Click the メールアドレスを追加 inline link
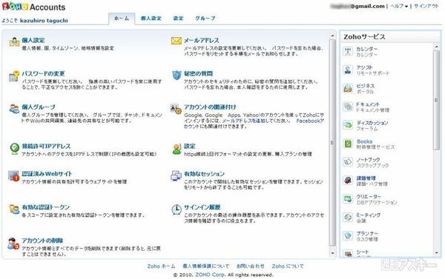The width and height of the screenshot is (445, 279). 244,121
